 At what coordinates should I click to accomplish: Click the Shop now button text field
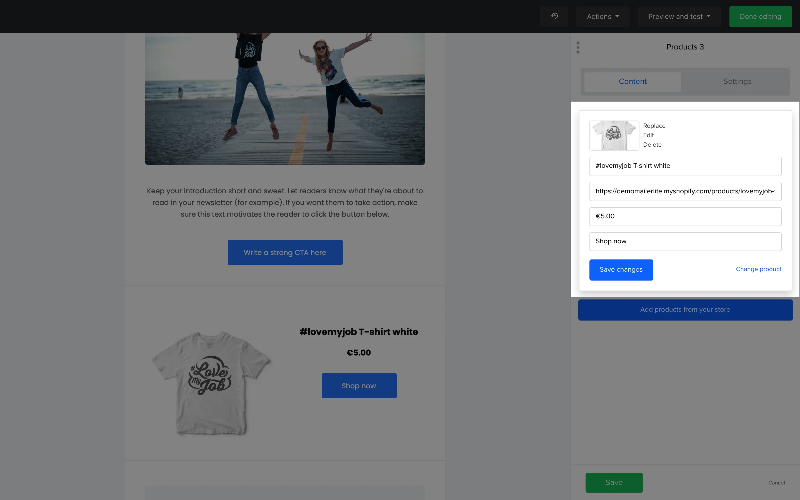pos(685,241)
